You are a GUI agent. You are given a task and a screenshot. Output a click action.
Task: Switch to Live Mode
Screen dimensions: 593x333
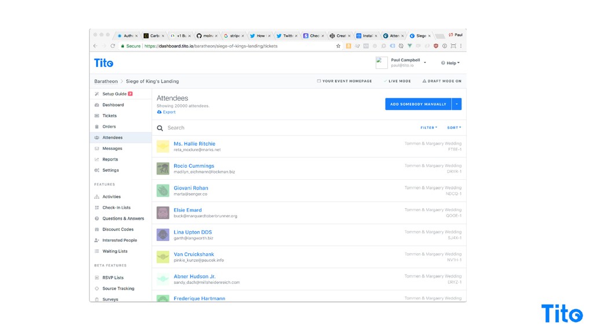(x=397, y=81)
